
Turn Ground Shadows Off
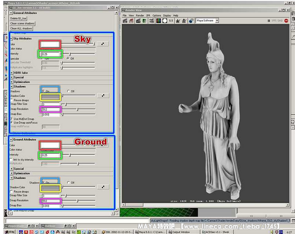coord(68,182)
